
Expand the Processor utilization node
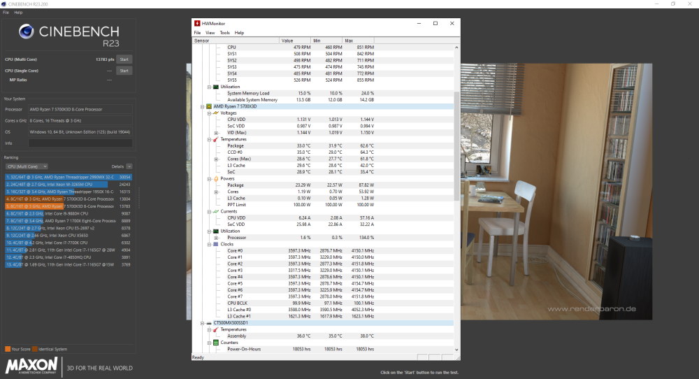point(216,238)
